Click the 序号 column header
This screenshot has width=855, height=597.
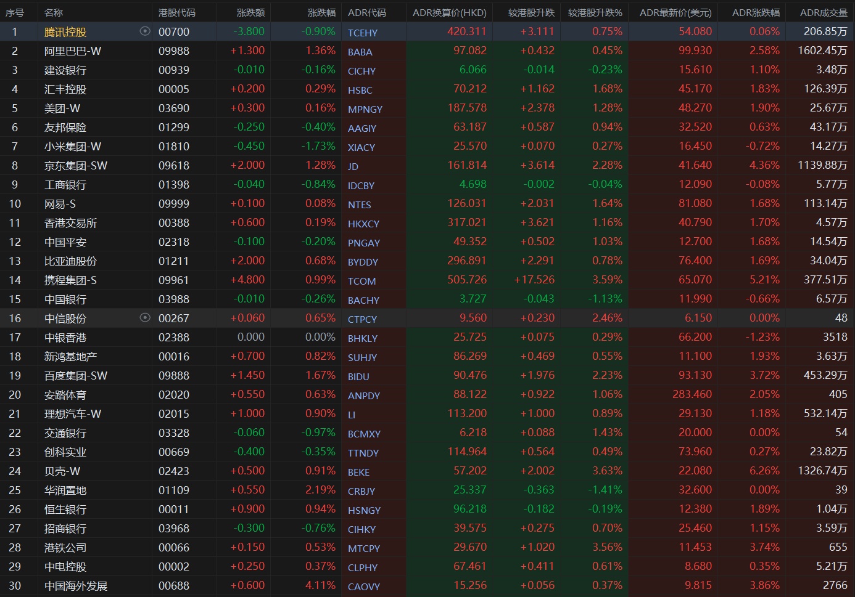15,12
